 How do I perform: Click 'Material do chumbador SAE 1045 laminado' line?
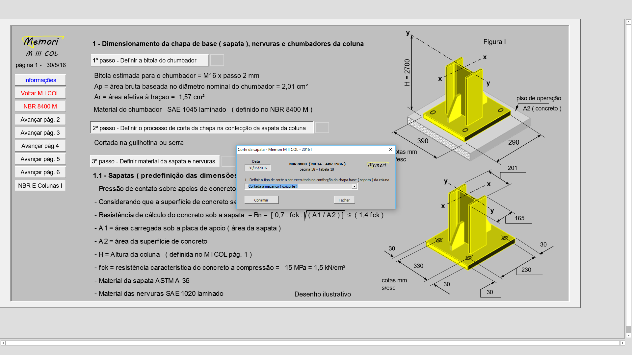203,109
